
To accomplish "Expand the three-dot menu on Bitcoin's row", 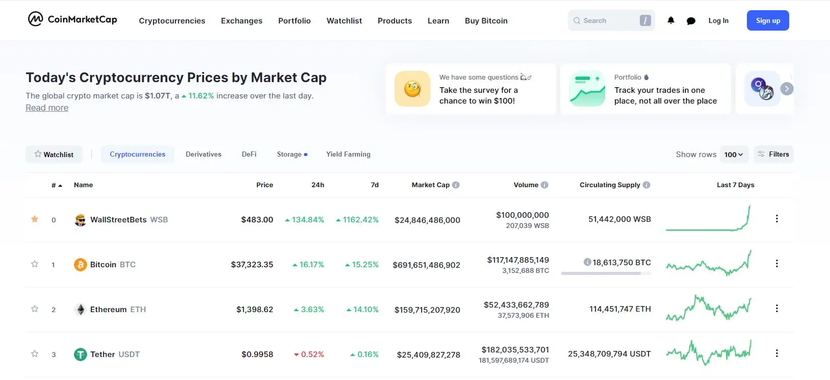I will (x=777, y=264).
